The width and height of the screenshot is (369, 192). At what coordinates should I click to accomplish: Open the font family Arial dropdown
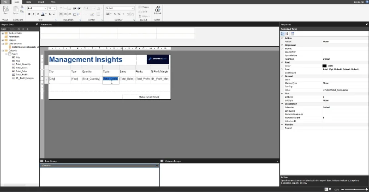click(x=45, y=8)
